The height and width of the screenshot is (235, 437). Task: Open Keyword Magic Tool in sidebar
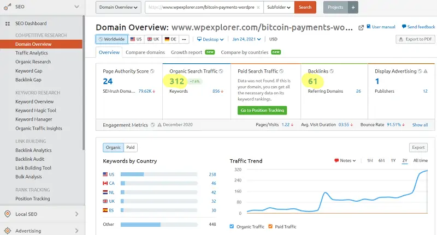(36, 110)
